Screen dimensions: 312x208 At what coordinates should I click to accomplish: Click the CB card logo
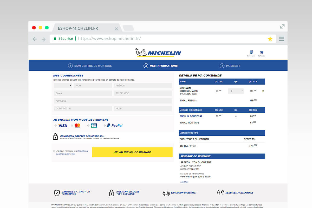pos(94,126)
